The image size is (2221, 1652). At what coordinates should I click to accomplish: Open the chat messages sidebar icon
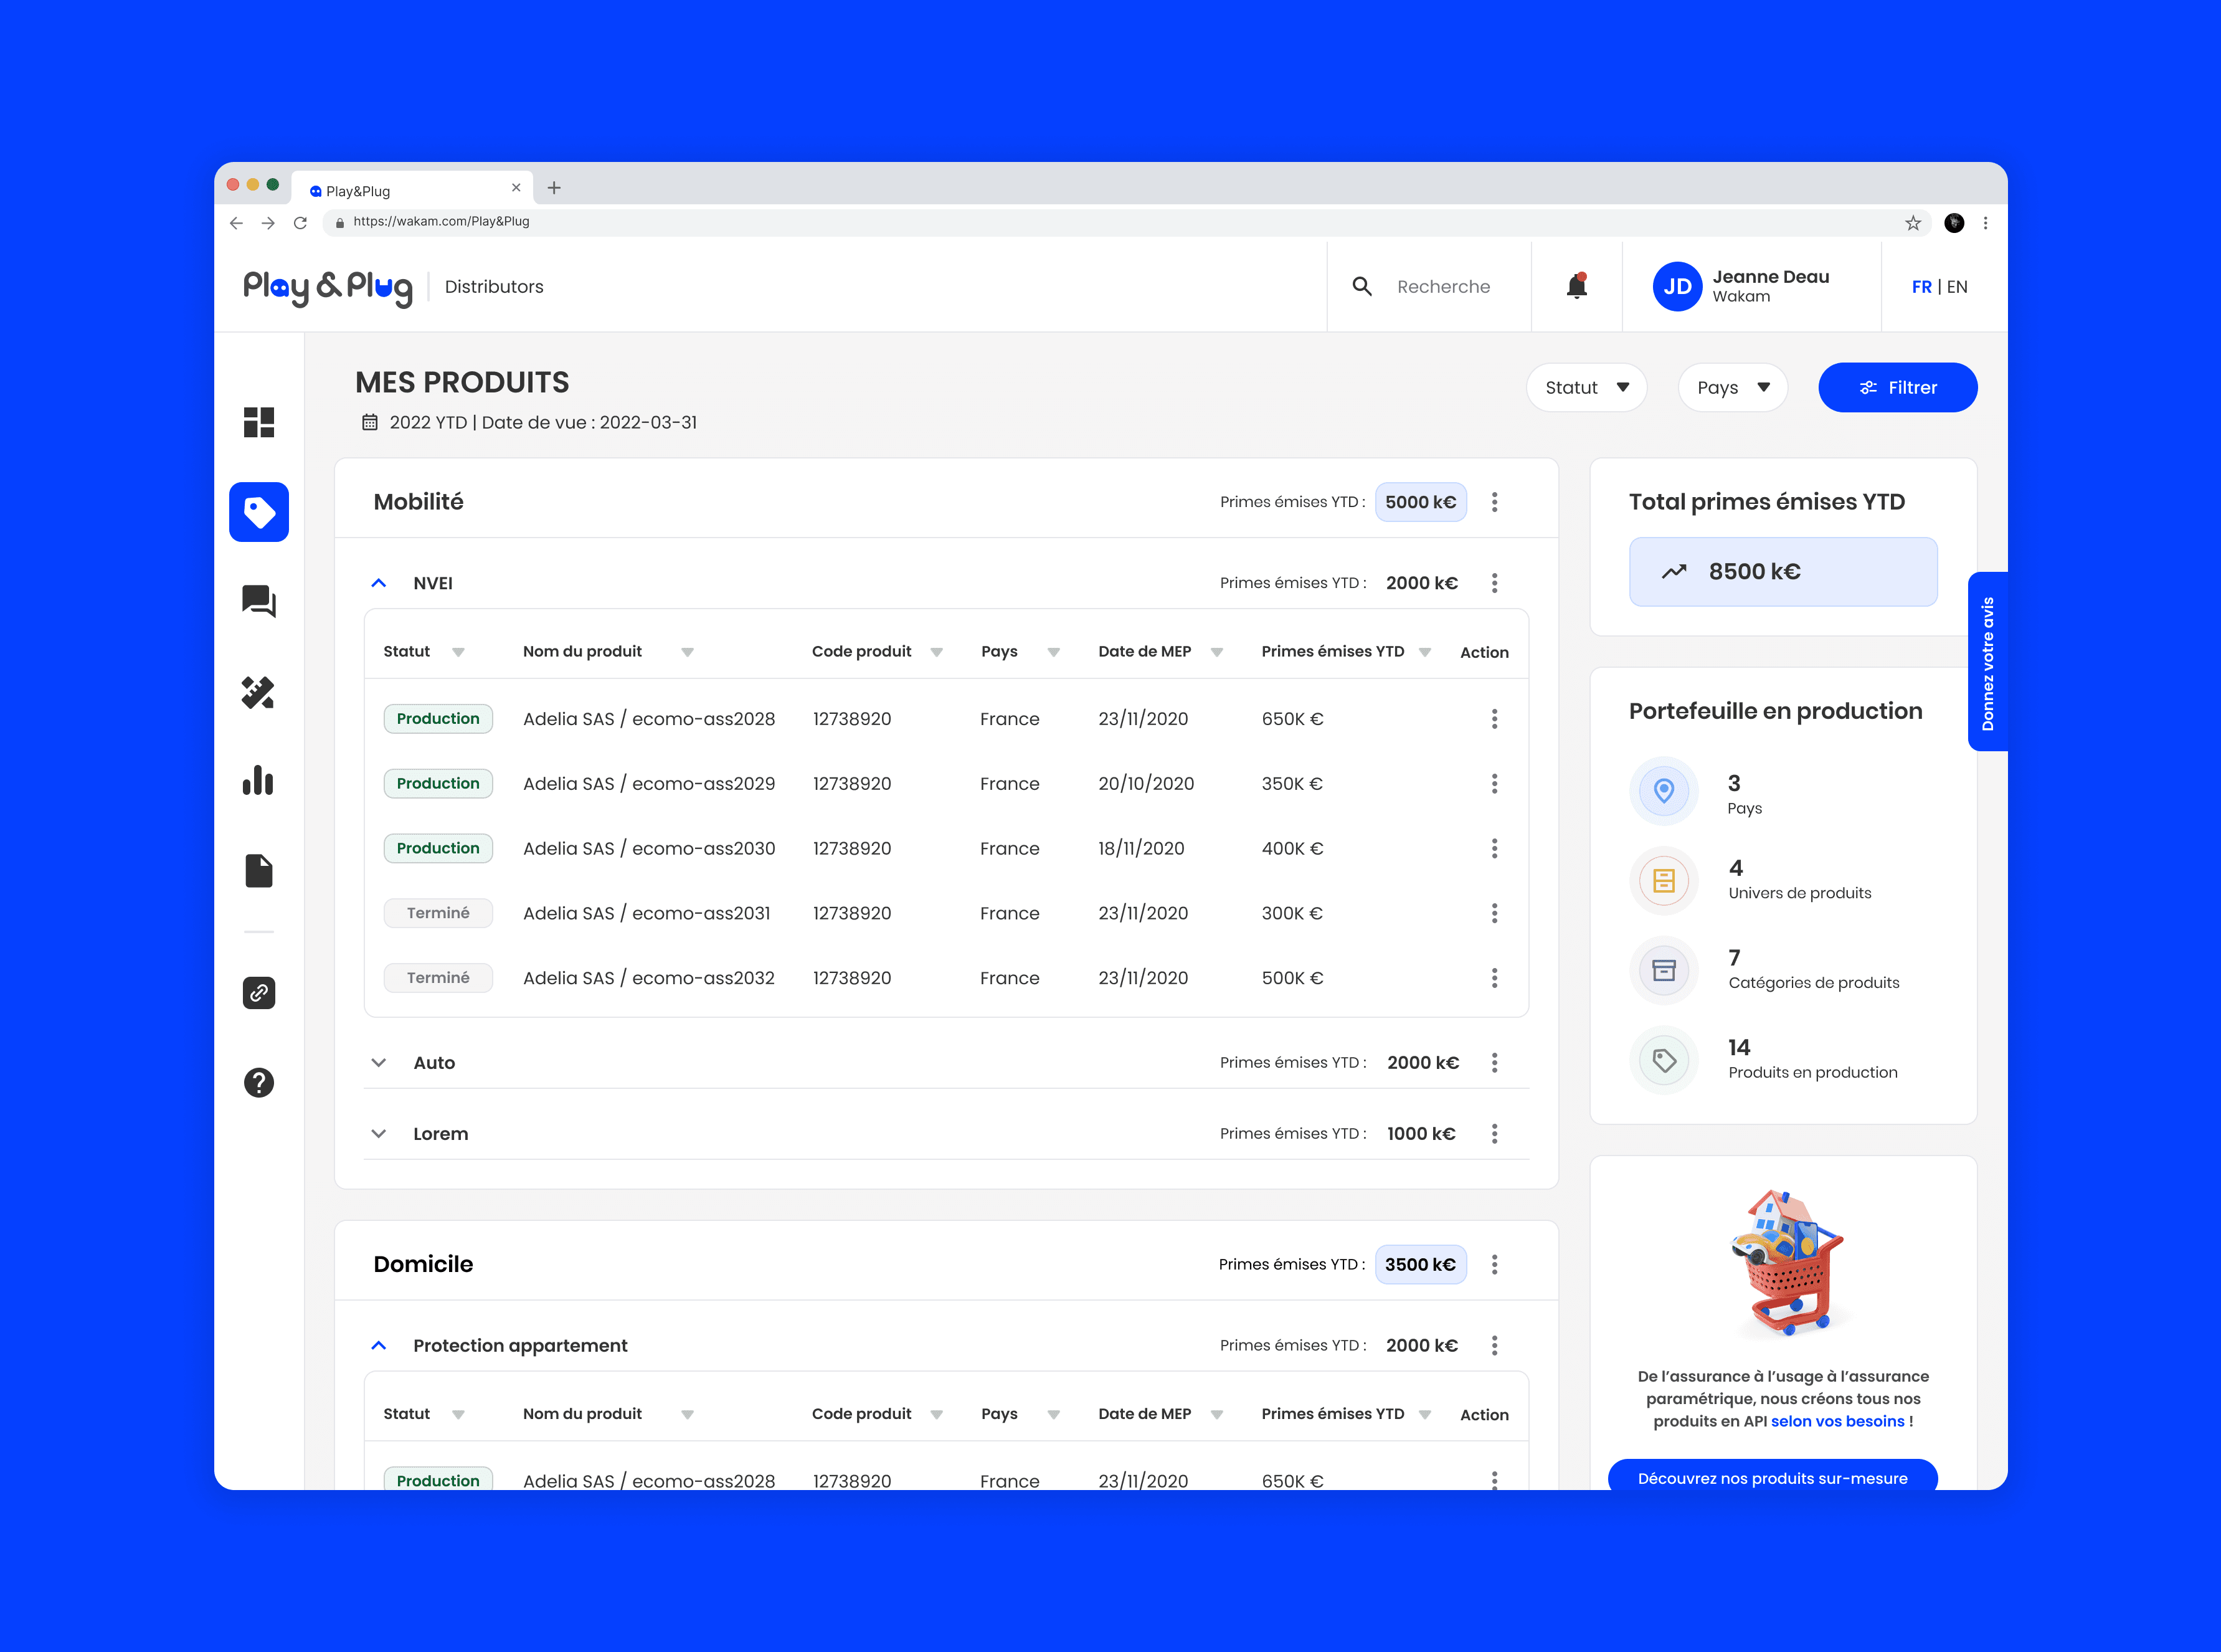click(x=259, y=601)
